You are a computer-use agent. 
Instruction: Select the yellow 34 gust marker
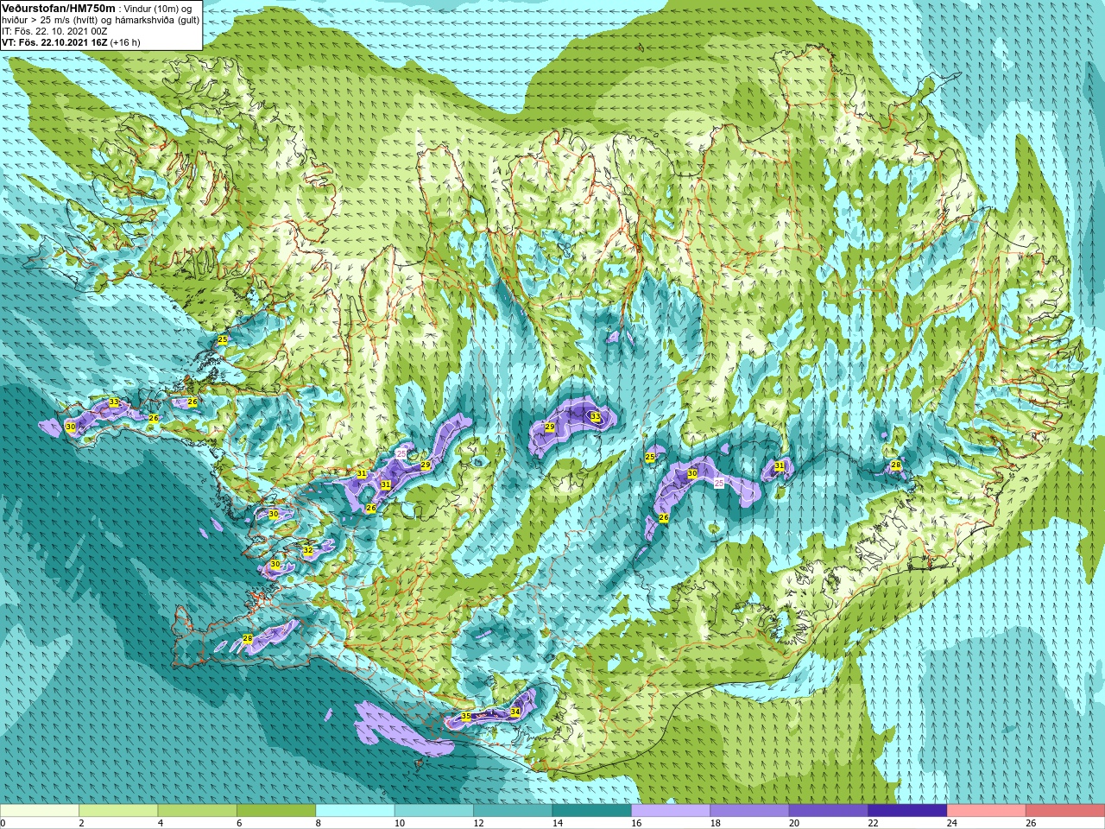515,712
